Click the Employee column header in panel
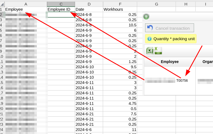The height and width of the screenshot is (134, 213). pos(170,62)
